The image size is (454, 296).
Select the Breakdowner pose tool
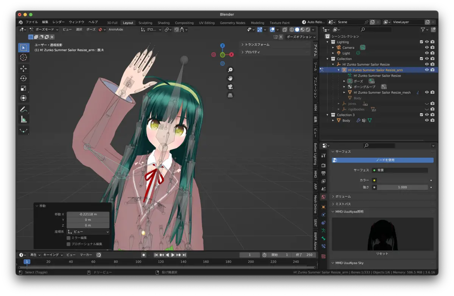23,130
